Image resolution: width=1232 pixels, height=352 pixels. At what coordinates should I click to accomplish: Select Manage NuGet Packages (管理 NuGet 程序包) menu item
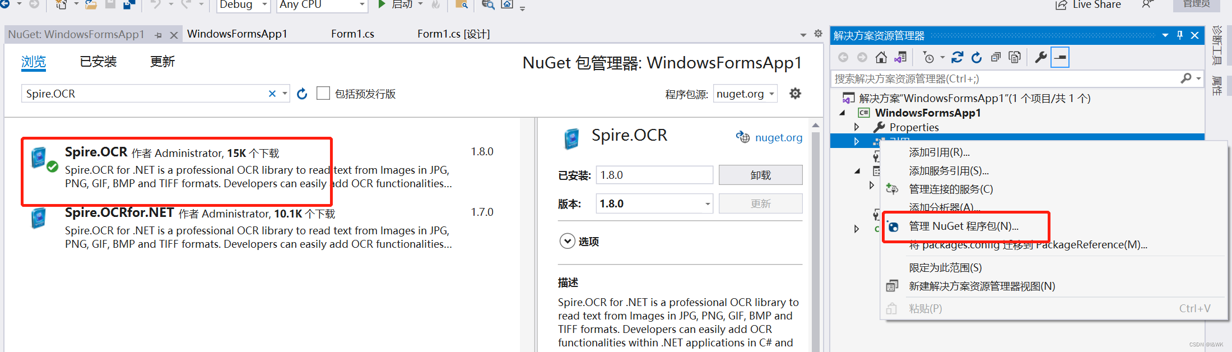click(964, 226)
